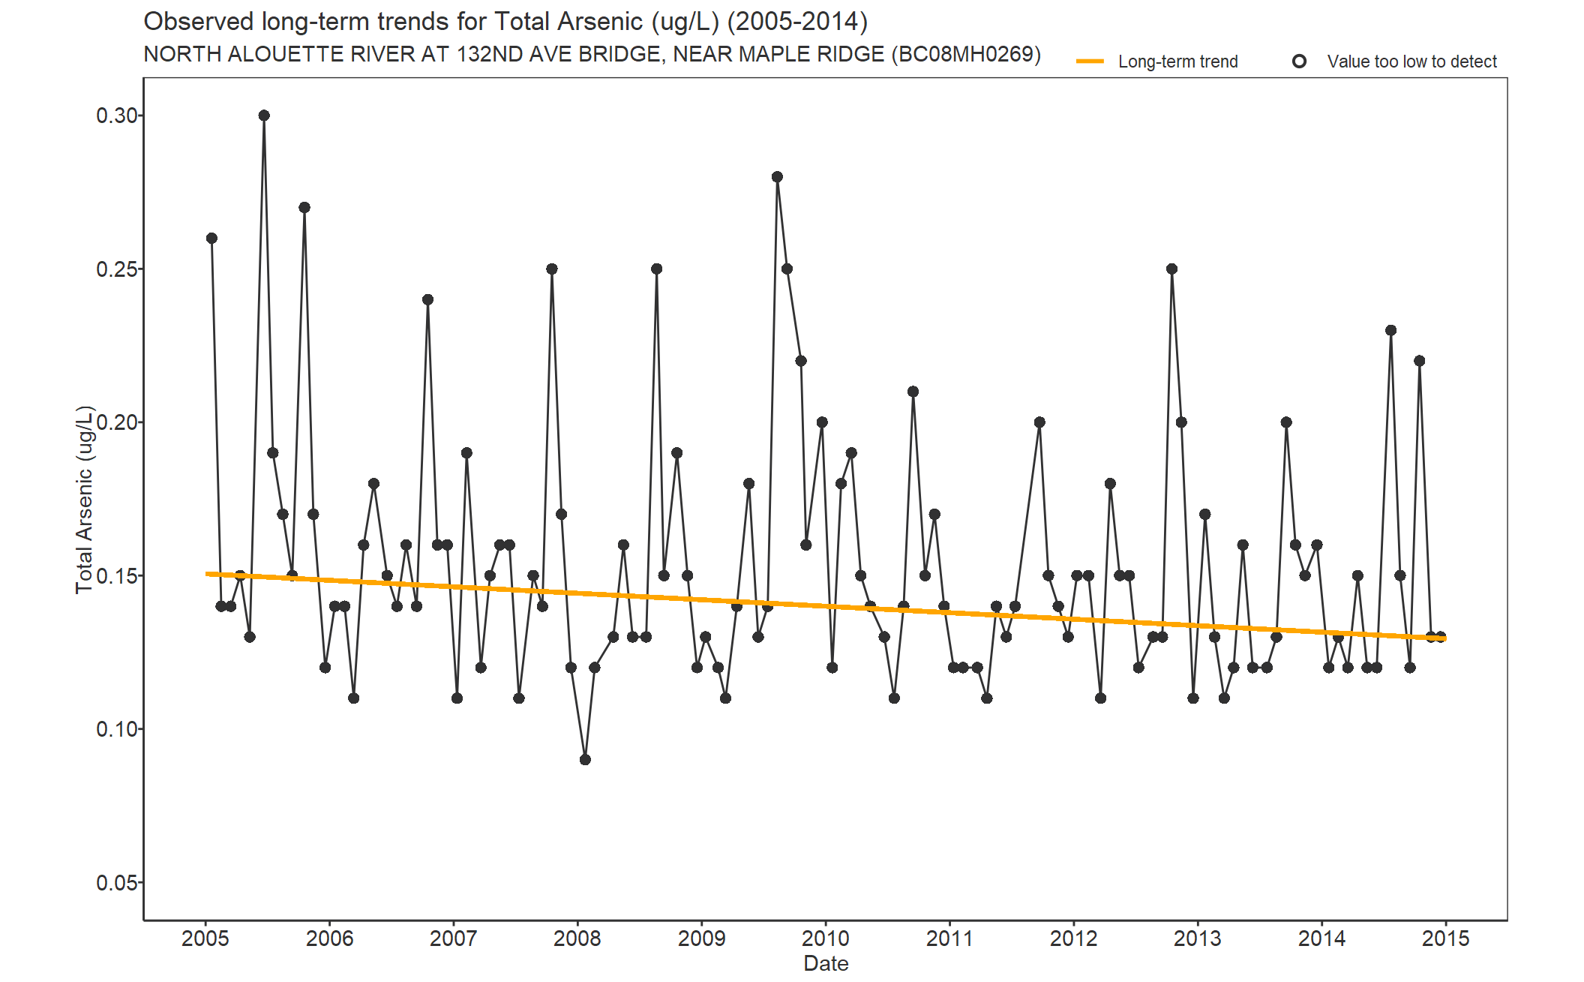Click the highest data point at 0.30
The width and height of the screenshot is (1584, 982).
tap(264, 116)
